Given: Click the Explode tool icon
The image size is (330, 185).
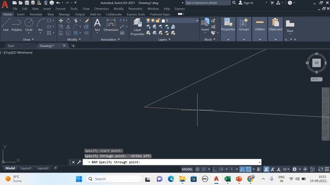Looking at the screenshot, I should point(87,27).
